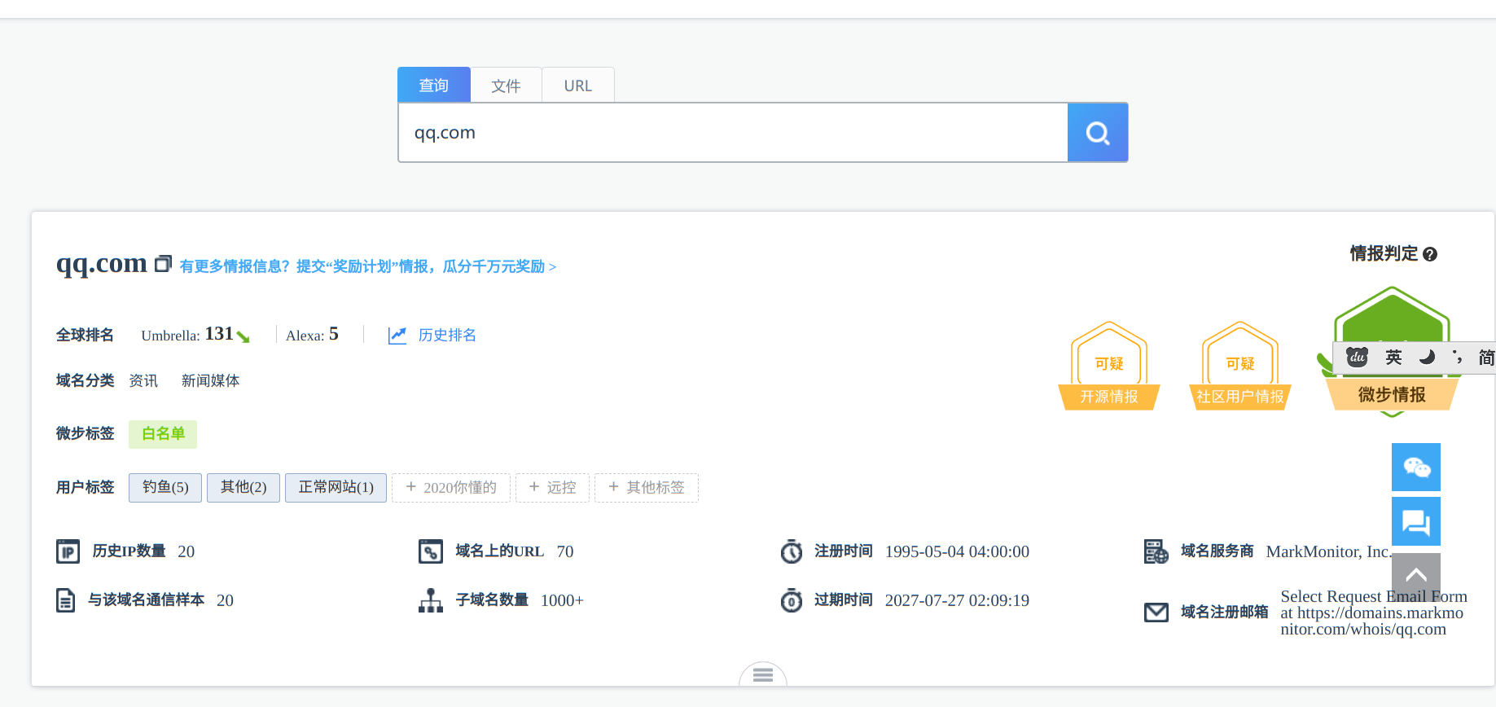Click the blue search magnifier button

click(x=1098, y=133)
